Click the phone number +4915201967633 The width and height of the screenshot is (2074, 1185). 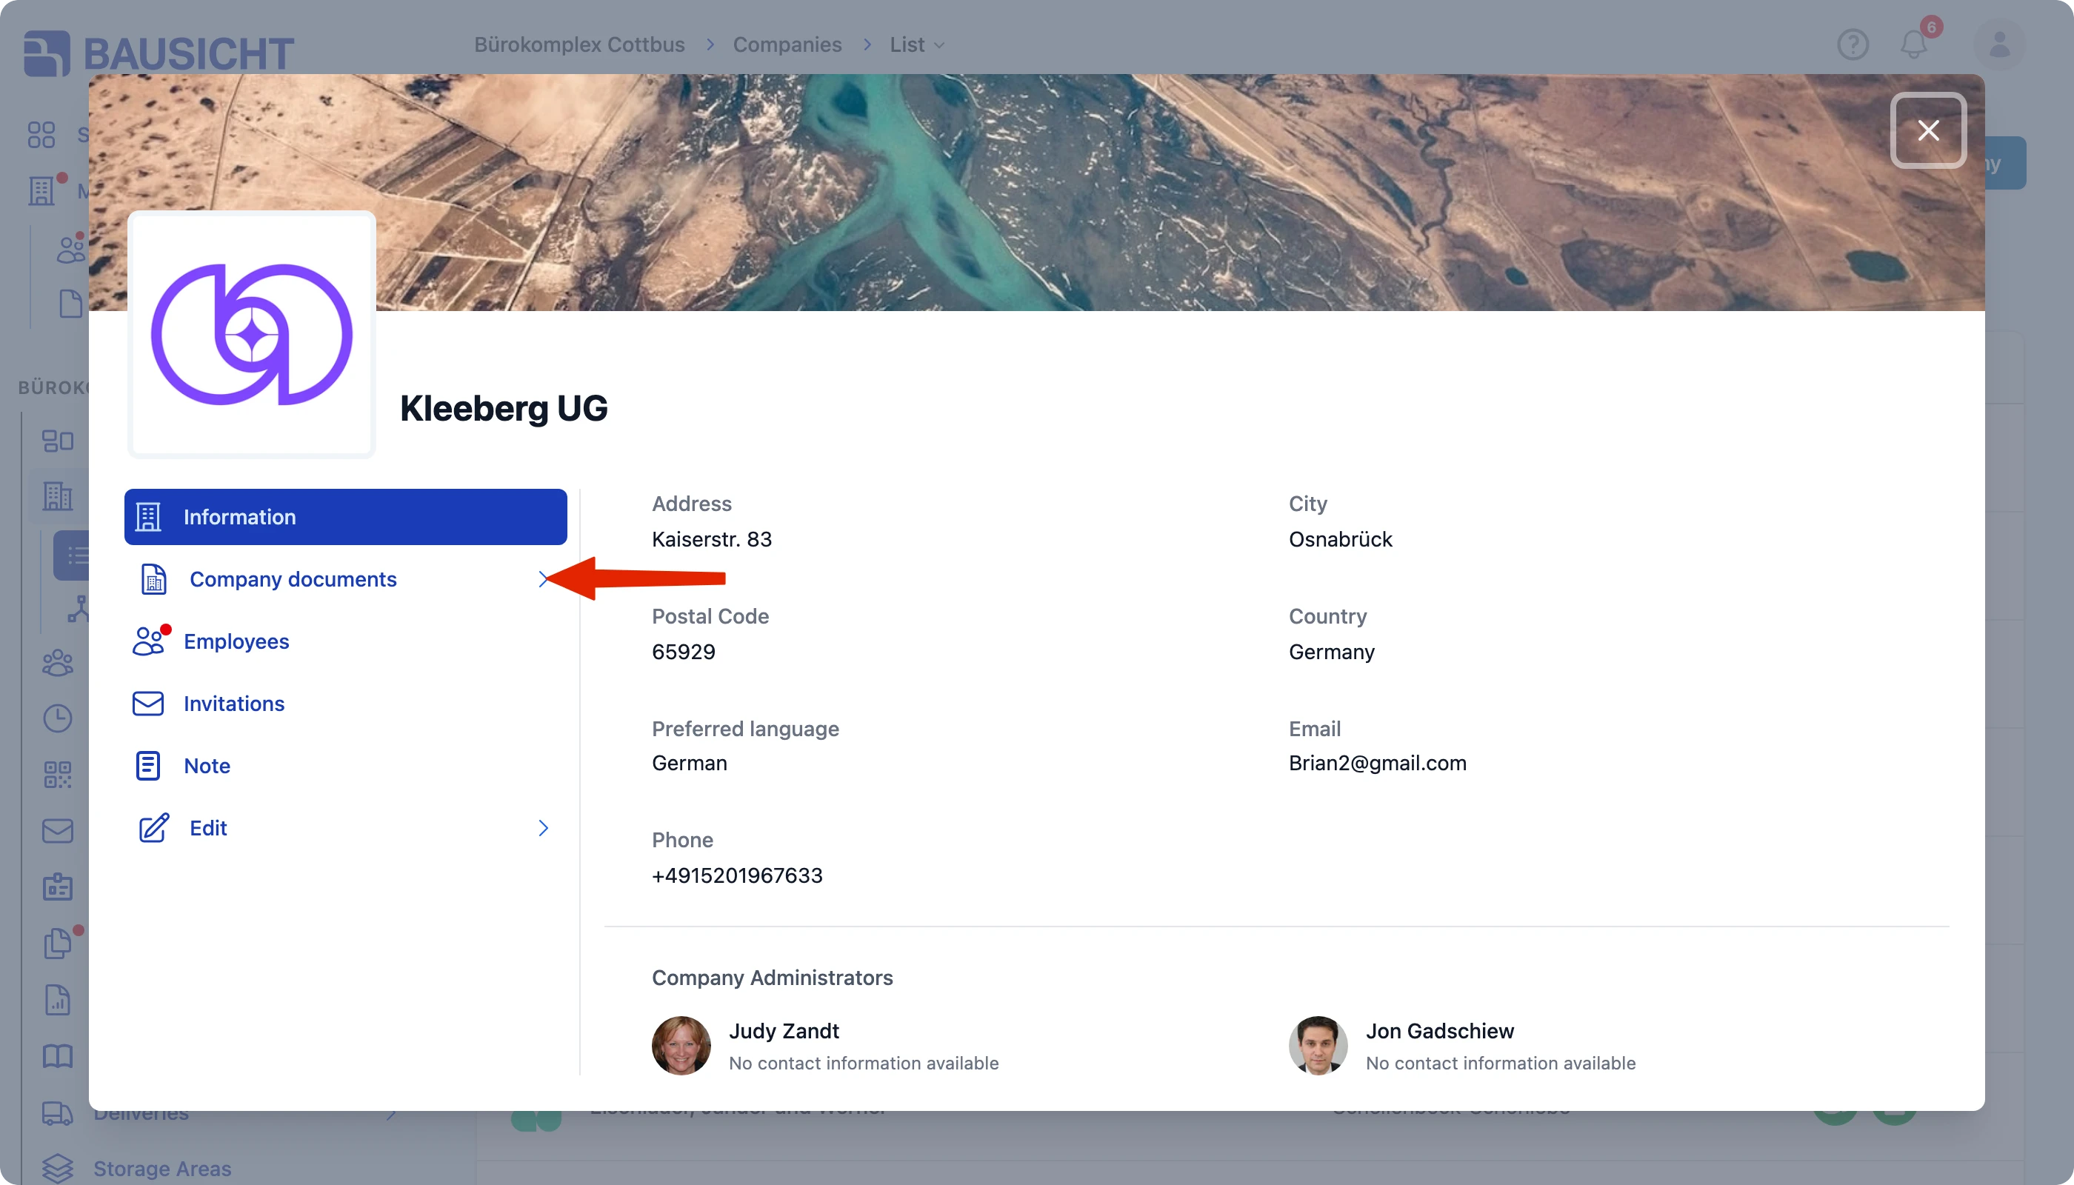click(x=737, y=875)
